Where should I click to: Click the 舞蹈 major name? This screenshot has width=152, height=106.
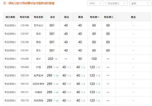(38, 42)
